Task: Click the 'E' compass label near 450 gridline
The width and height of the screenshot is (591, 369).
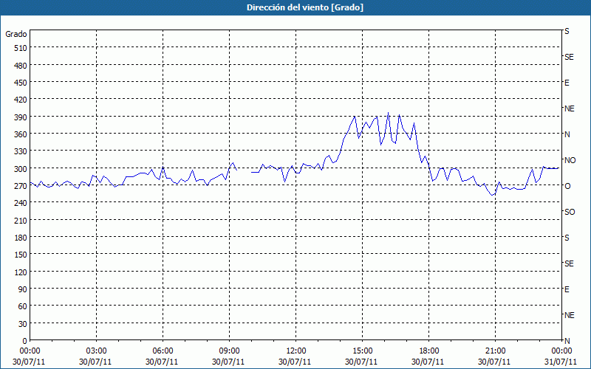Action: [567, 83]
